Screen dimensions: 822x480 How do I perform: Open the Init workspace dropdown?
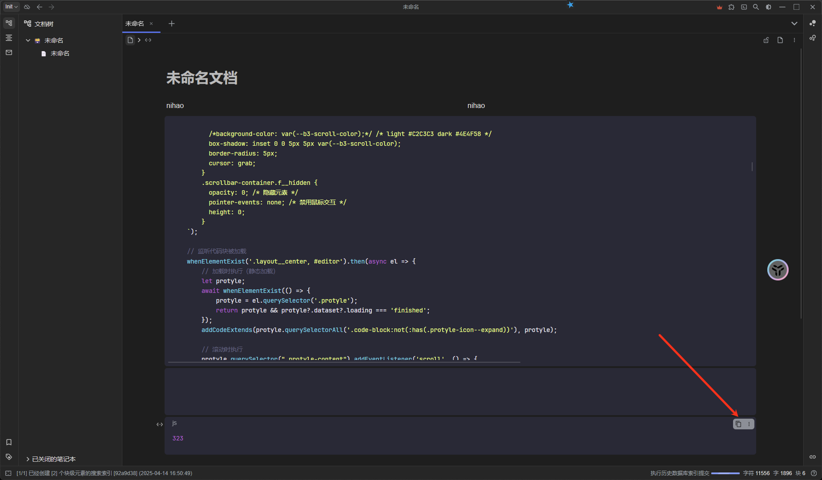[11, 7]
